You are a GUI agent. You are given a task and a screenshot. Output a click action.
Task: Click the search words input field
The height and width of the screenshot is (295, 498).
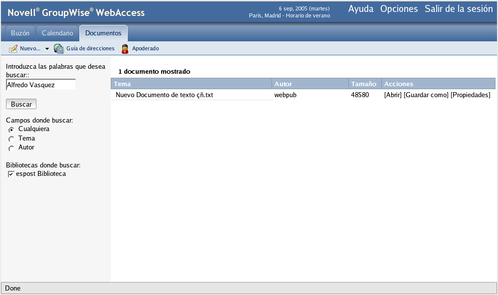coord(40,84)
